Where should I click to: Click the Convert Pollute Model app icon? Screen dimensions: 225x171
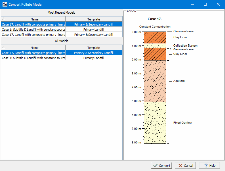[x=5, y=4]
